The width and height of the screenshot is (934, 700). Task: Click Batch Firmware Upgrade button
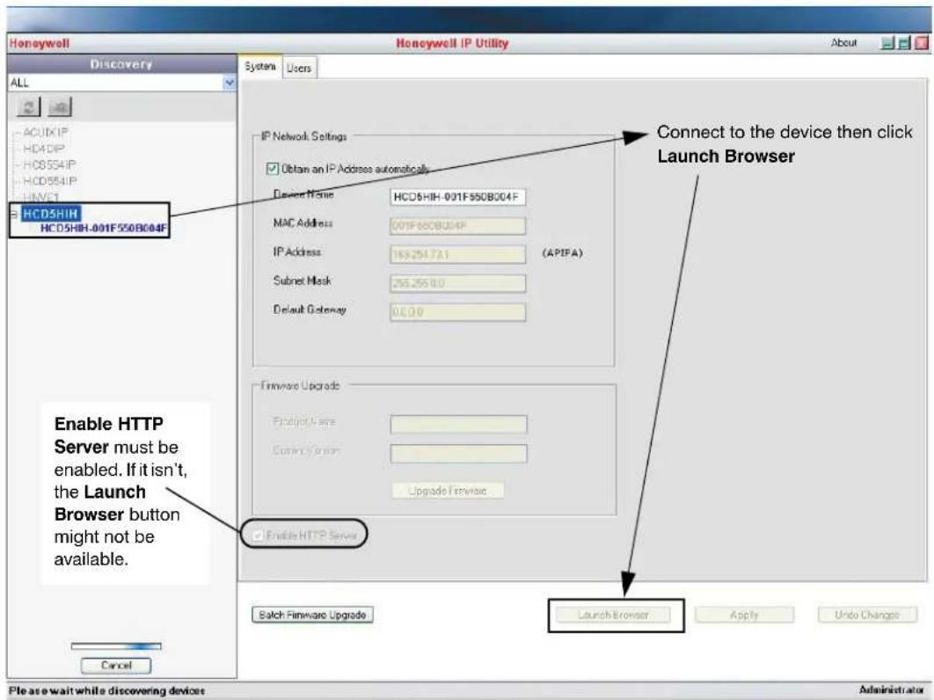313,615
